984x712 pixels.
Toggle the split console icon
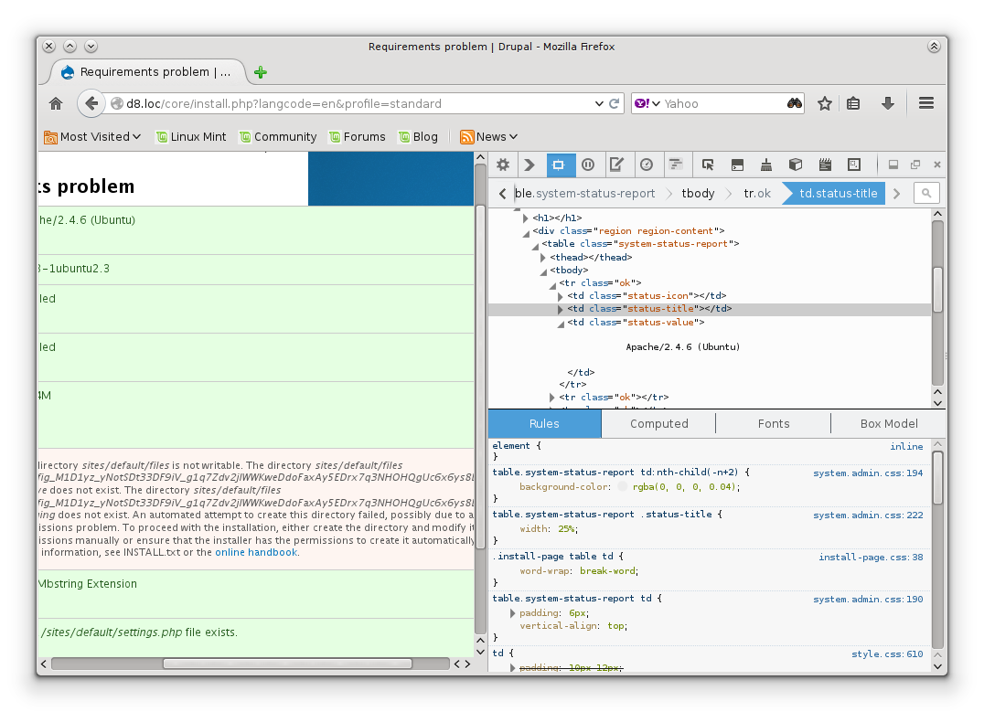[737, 165]
